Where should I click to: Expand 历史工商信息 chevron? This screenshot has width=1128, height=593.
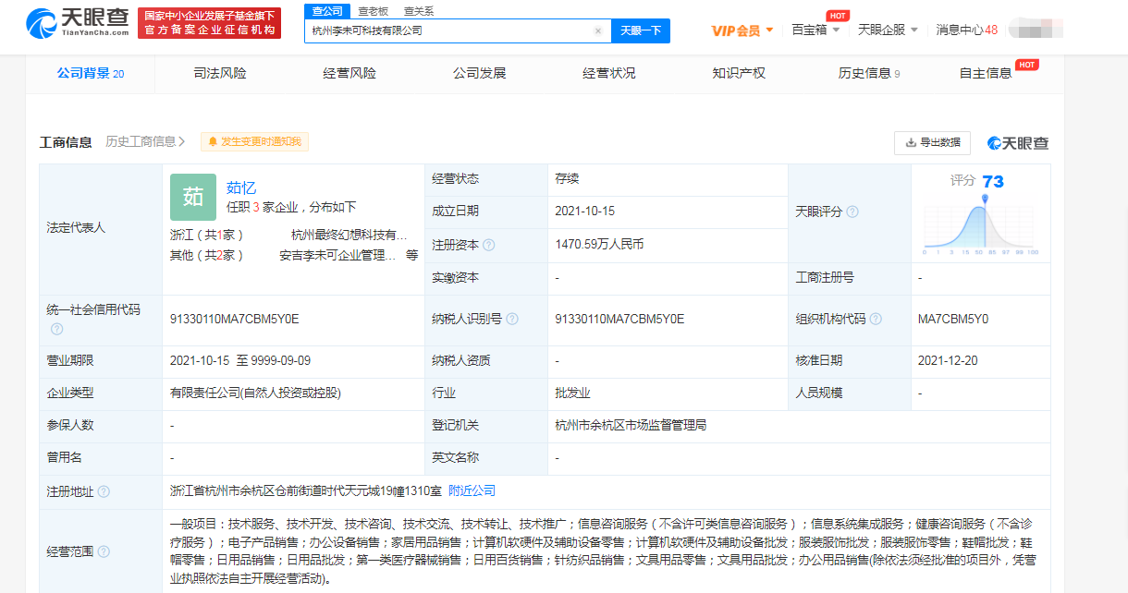pos(181,141)
